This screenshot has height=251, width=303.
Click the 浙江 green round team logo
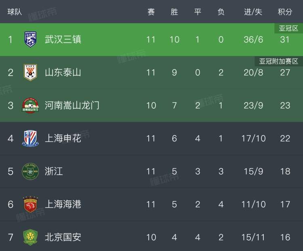point(30,171)
